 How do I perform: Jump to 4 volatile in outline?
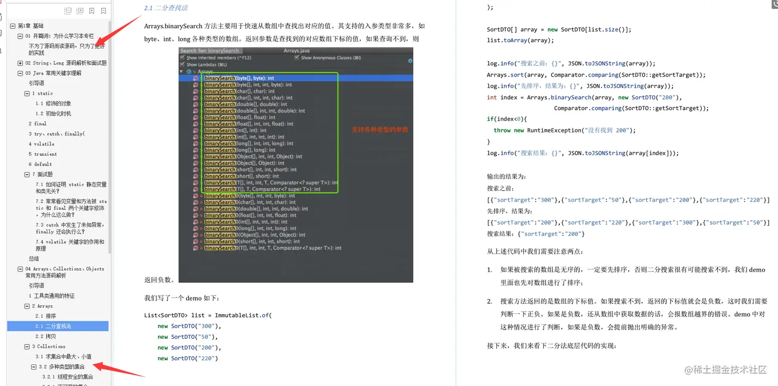pyautogui.click(x=41, y=144)
